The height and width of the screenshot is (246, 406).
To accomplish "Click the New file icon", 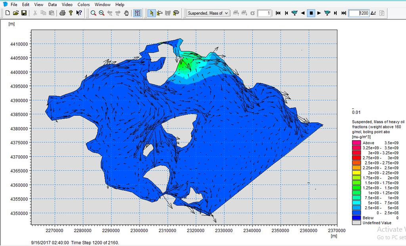I will (8, 13).
